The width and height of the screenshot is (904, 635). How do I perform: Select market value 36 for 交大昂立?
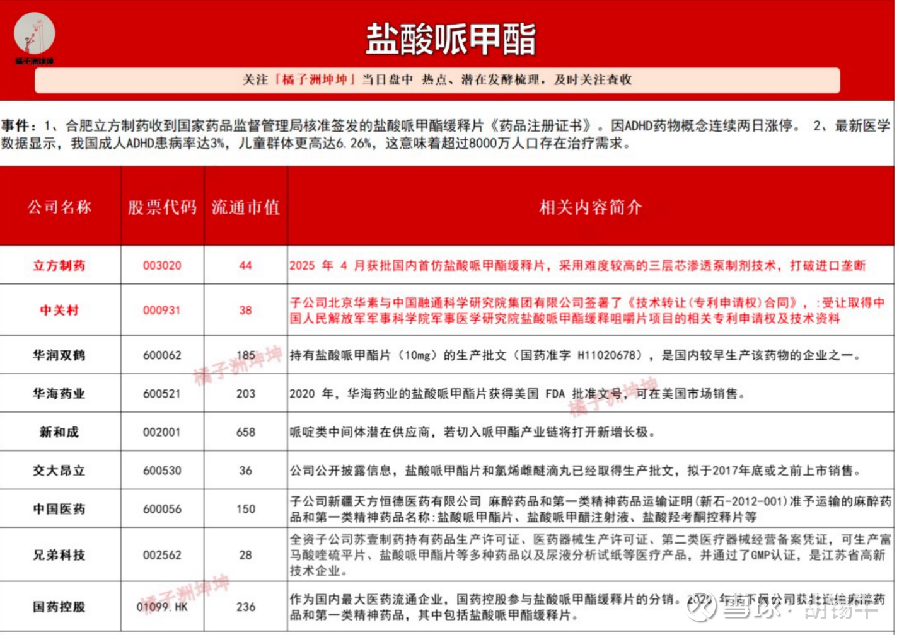click(x=246, y=471)
